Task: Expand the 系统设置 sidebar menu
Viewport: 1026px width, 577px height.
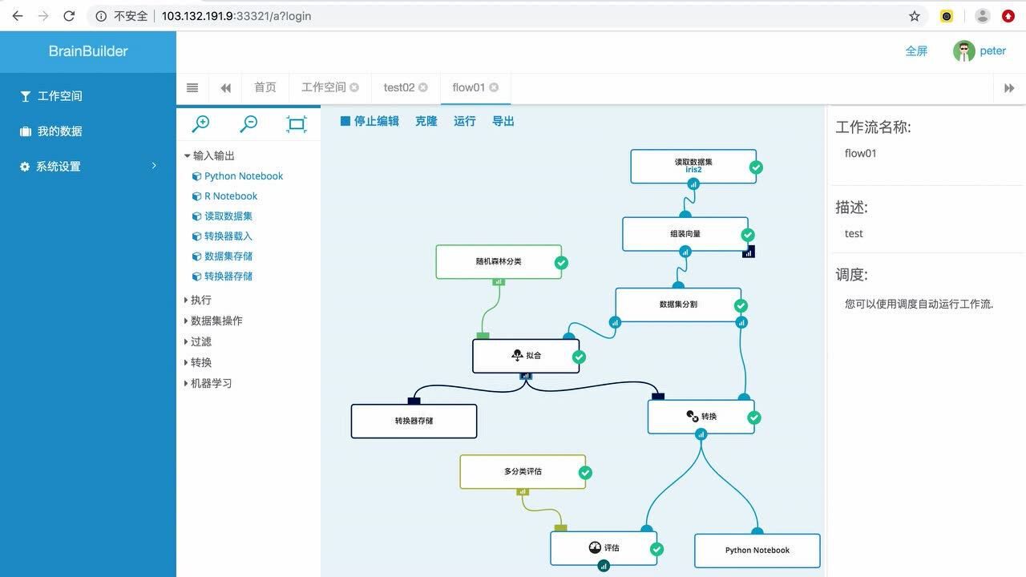Action: (88, 167)
